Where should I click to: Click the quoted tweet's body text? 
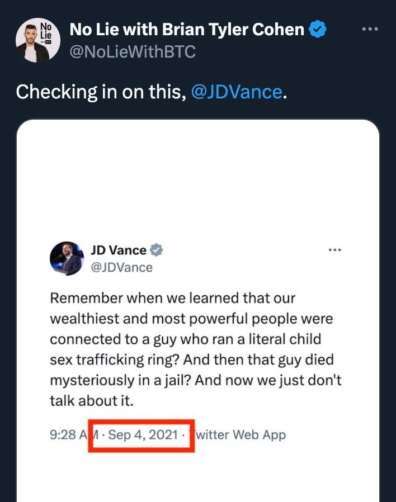(196, 349)
